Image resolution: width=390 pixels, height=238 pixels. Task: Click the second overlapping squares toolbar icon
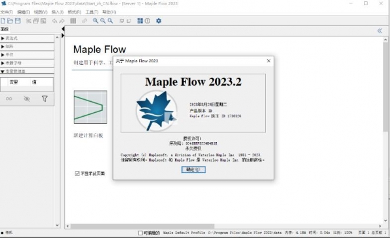coord(129,21)
